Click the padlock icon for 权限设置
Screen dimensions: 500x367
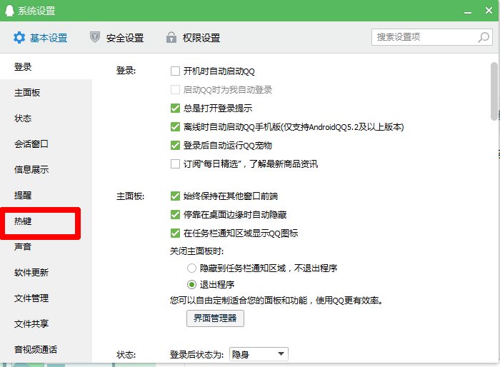click(171, 37)
